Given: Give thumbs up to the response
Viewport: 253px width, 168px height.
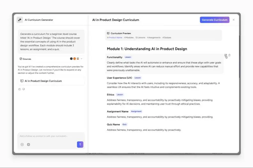Looking at the screenshot, I should pos(20,89).
